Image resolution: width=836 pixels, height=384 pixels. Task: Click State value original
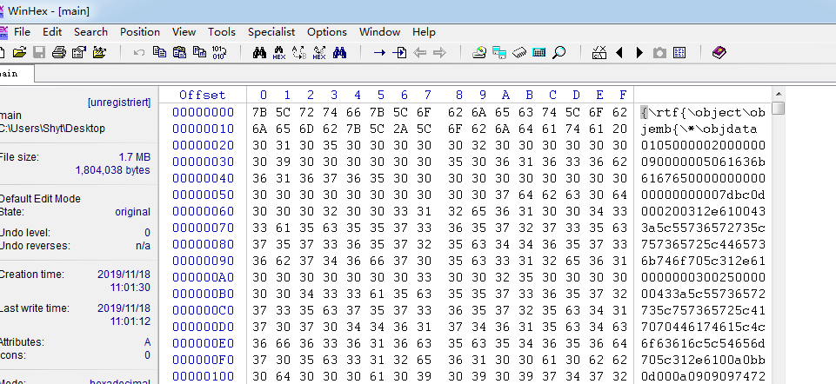click(x=133, y=212)
